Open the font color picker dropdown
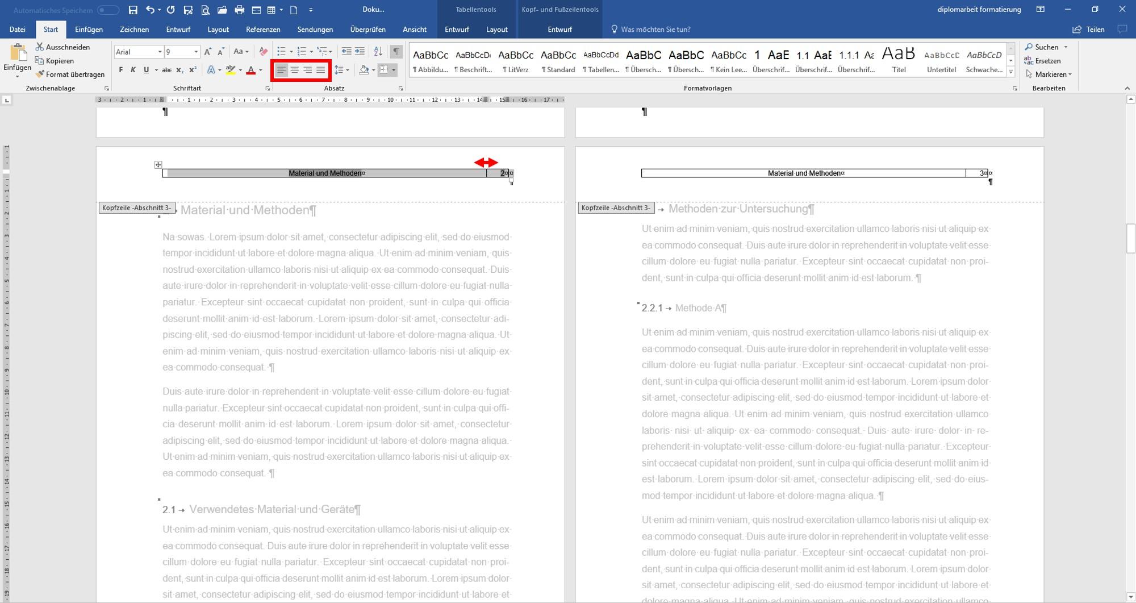This screenshot has height=603, width=1136. (x=261, y=70)
